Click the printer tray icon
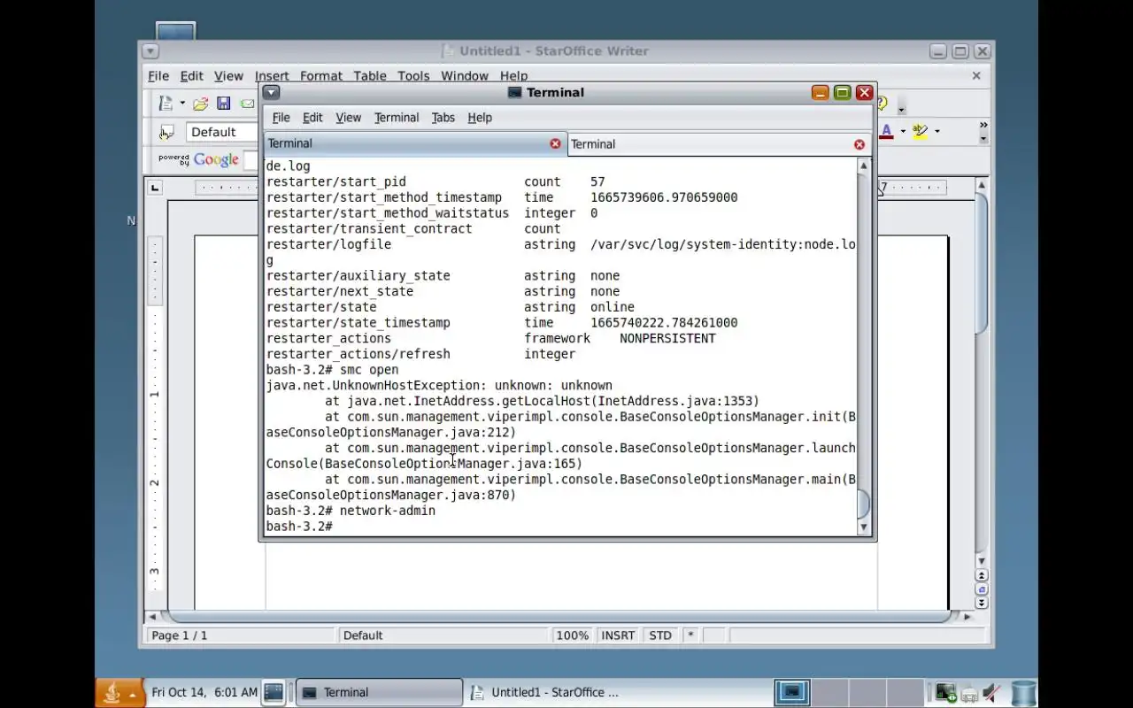This screenshot has height=708, width=1133. pos(969,693)
